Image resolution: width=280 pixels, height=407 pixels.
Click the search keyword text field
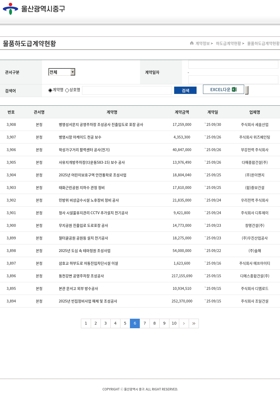(127, 90)
